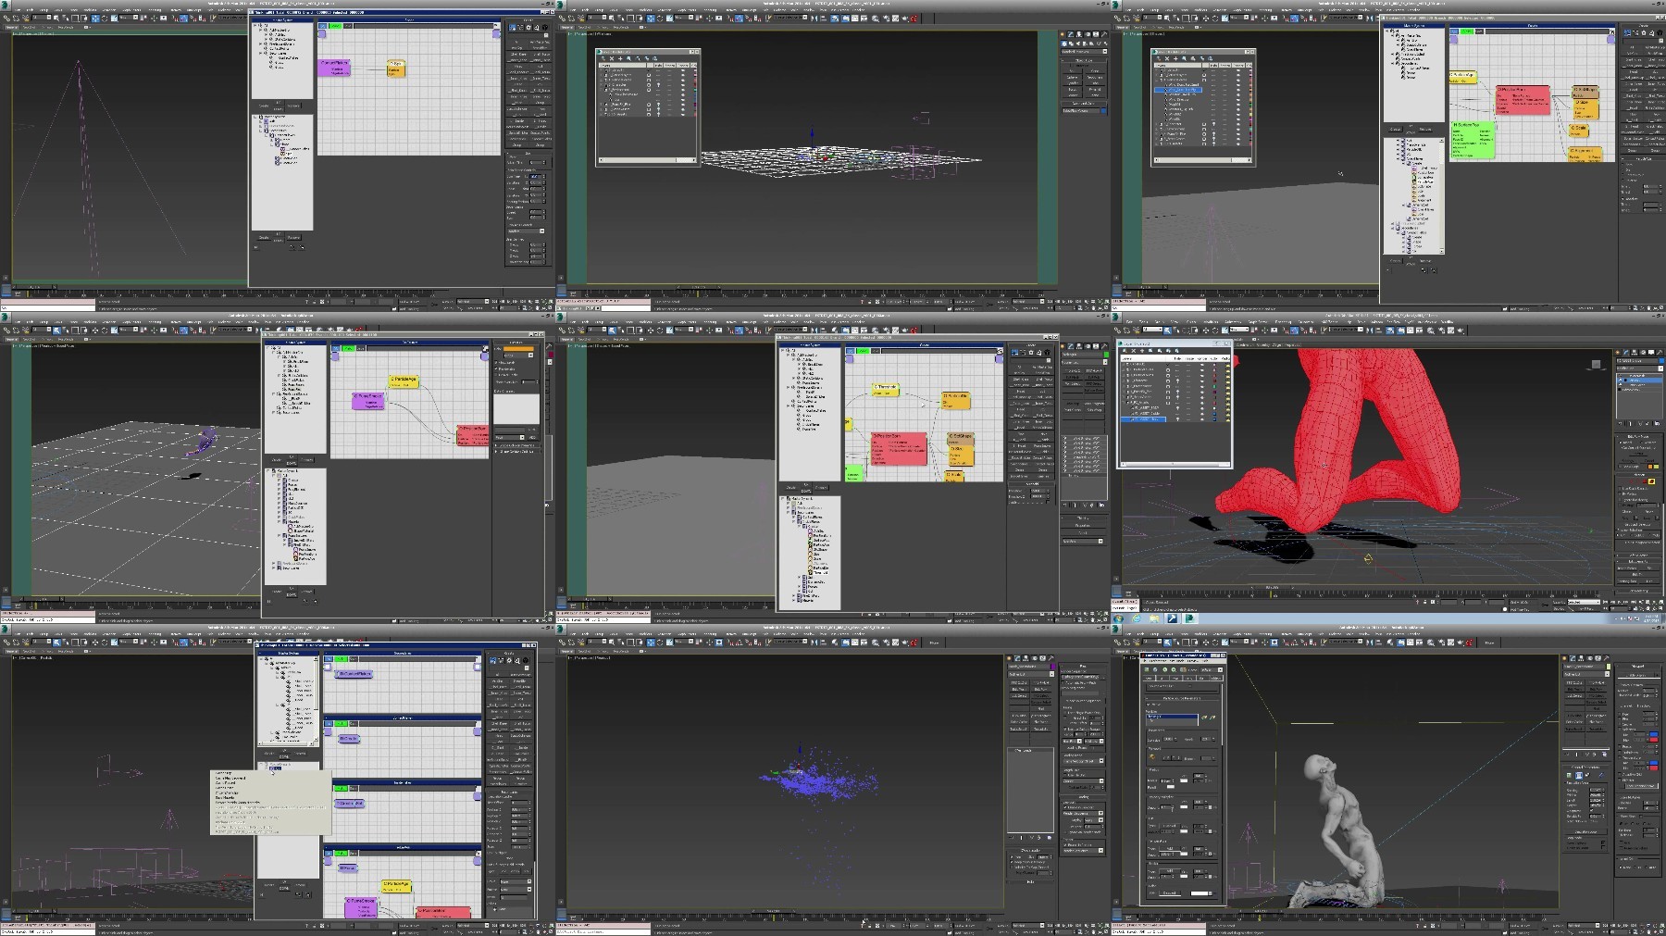Toggle second checkbox below orange swatch in ground-grid screenshot
Viewport: 1666px width, 936px height.
pos(498,369)
